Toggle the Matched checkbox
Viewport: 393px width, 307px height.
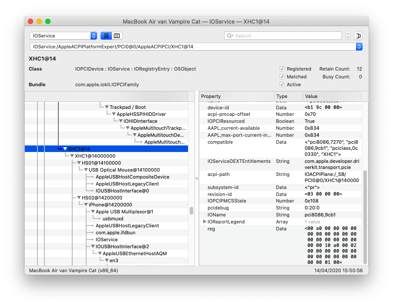[x=282, y=77]
